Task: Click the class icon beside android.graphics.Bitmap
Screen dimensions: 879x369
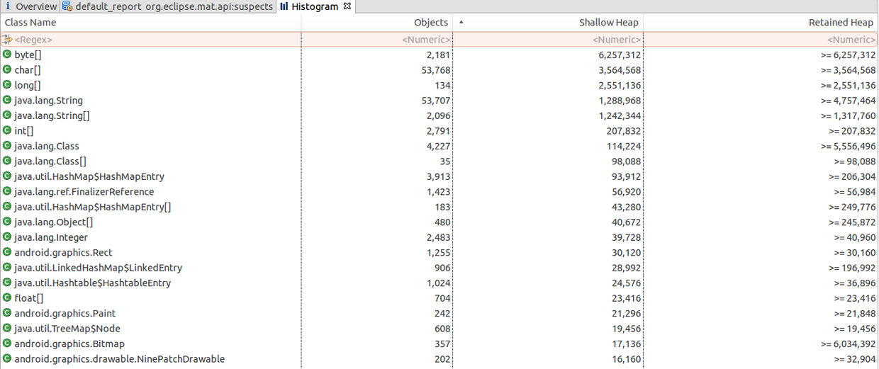Action: click(x=7, y=344)
